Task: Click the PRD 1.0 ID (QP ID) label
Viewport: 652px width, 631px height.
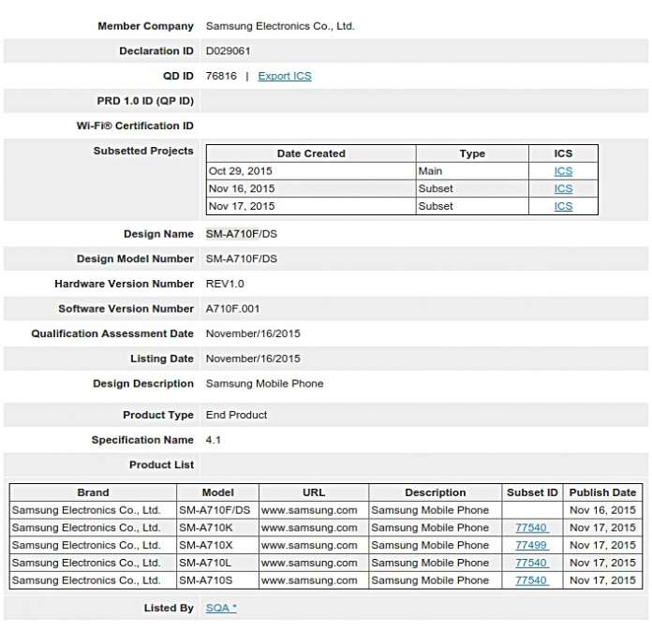Action: [145, 101]
